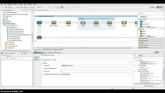The height and width of the screenshot is (93, 165).
Task: Switch to the Console tab
Action: (57, 52)
